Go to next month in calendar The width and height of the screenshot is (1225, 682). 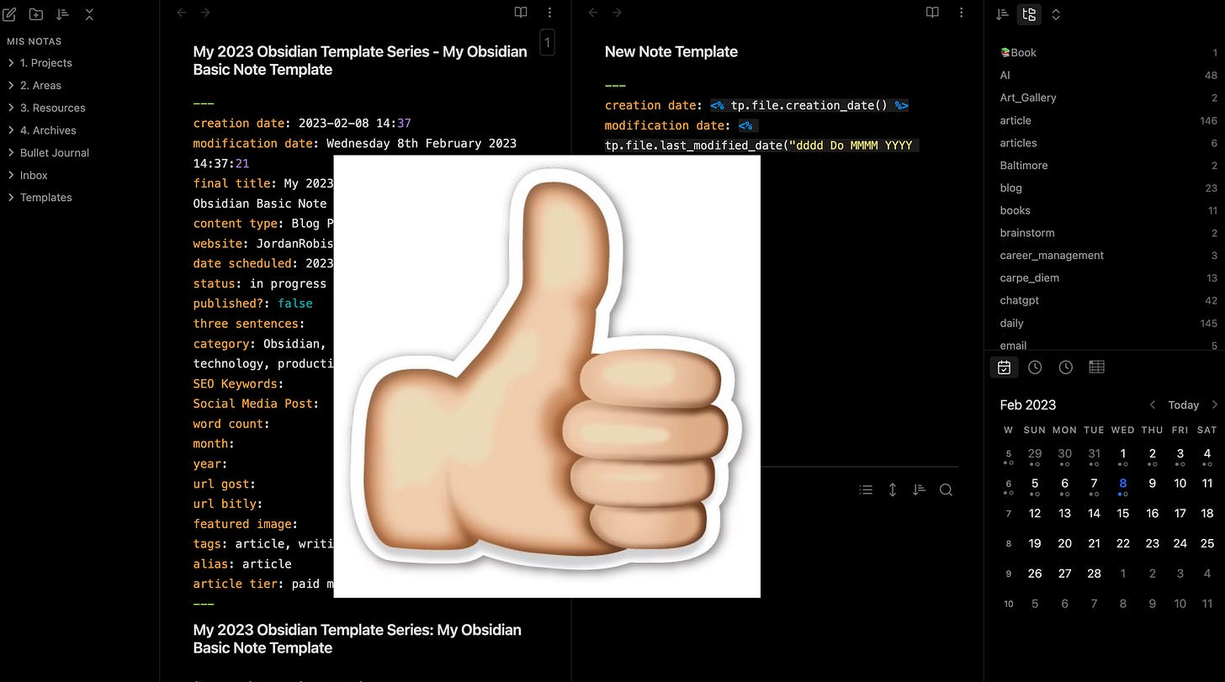[x=1214, y=404]
